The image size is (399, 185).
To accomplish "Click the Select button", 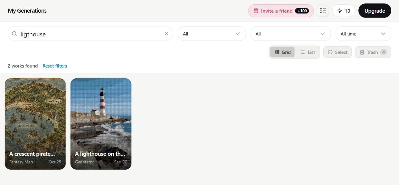I will click(337, 52).
